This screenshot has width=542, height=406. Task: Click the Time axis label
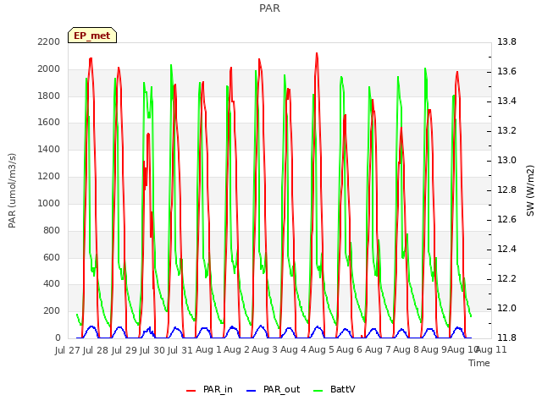pyautogui.click(x=479, y=363)
